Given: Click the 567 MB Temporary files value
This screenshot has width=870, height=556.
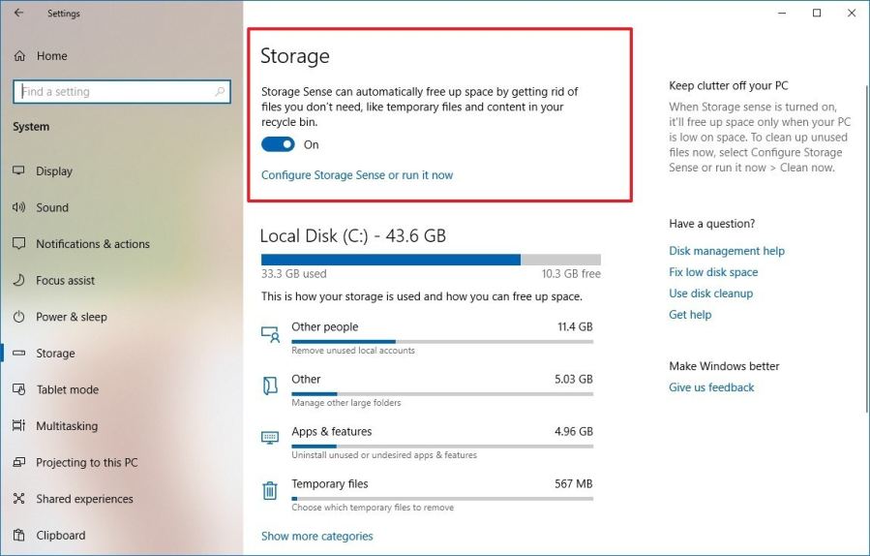Looking at the screenshot, I should pyautogui.click(x=574, y=483).
